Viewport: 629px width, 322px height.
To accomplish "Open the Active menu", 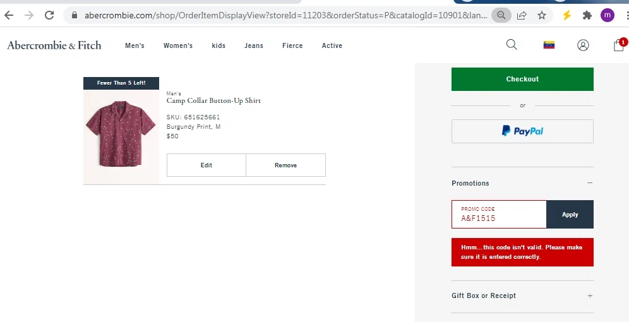I will (x=332, y=45).
